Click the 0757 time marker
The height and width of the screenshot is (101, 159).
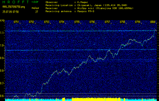pyautogui.click(x=107, y=22)
